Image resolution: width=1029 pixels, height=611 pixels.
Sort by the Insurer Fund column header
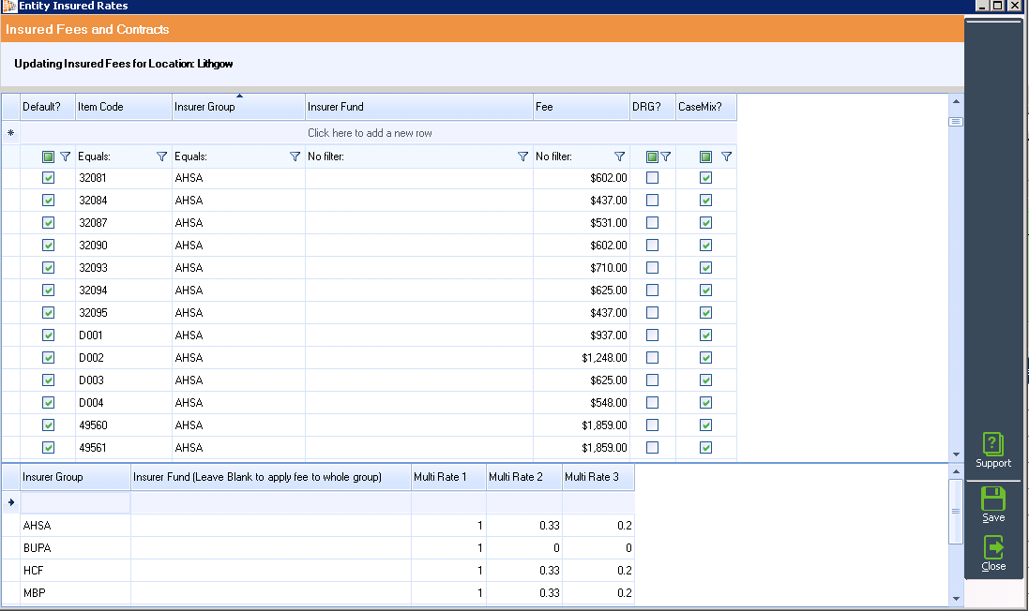(x=419, y=107)
